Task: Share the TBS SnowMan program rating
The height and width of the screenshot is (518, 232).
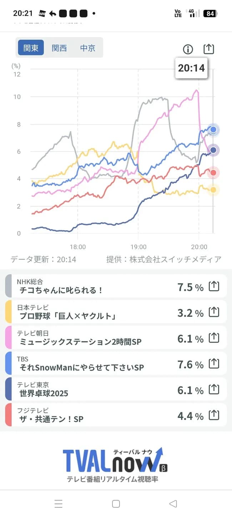Action: click(x=213, y=363)
